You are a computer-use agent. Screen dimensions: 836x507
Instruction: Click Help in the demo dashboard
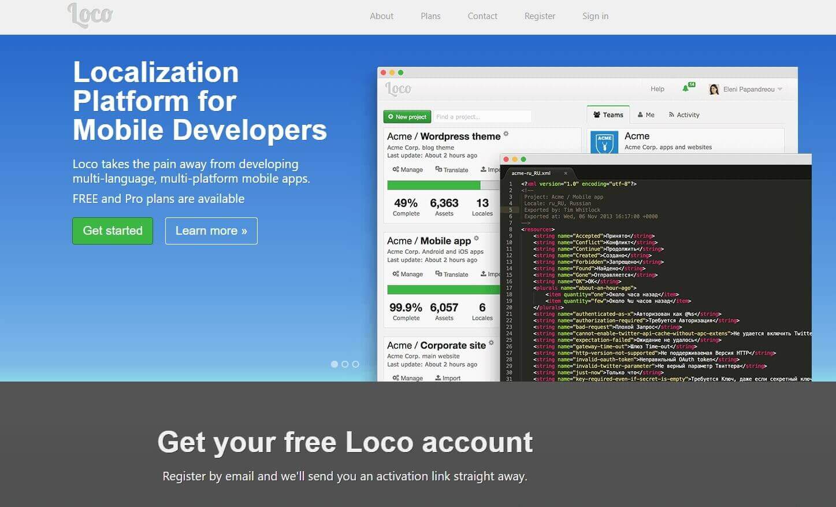tap(657, 89)
